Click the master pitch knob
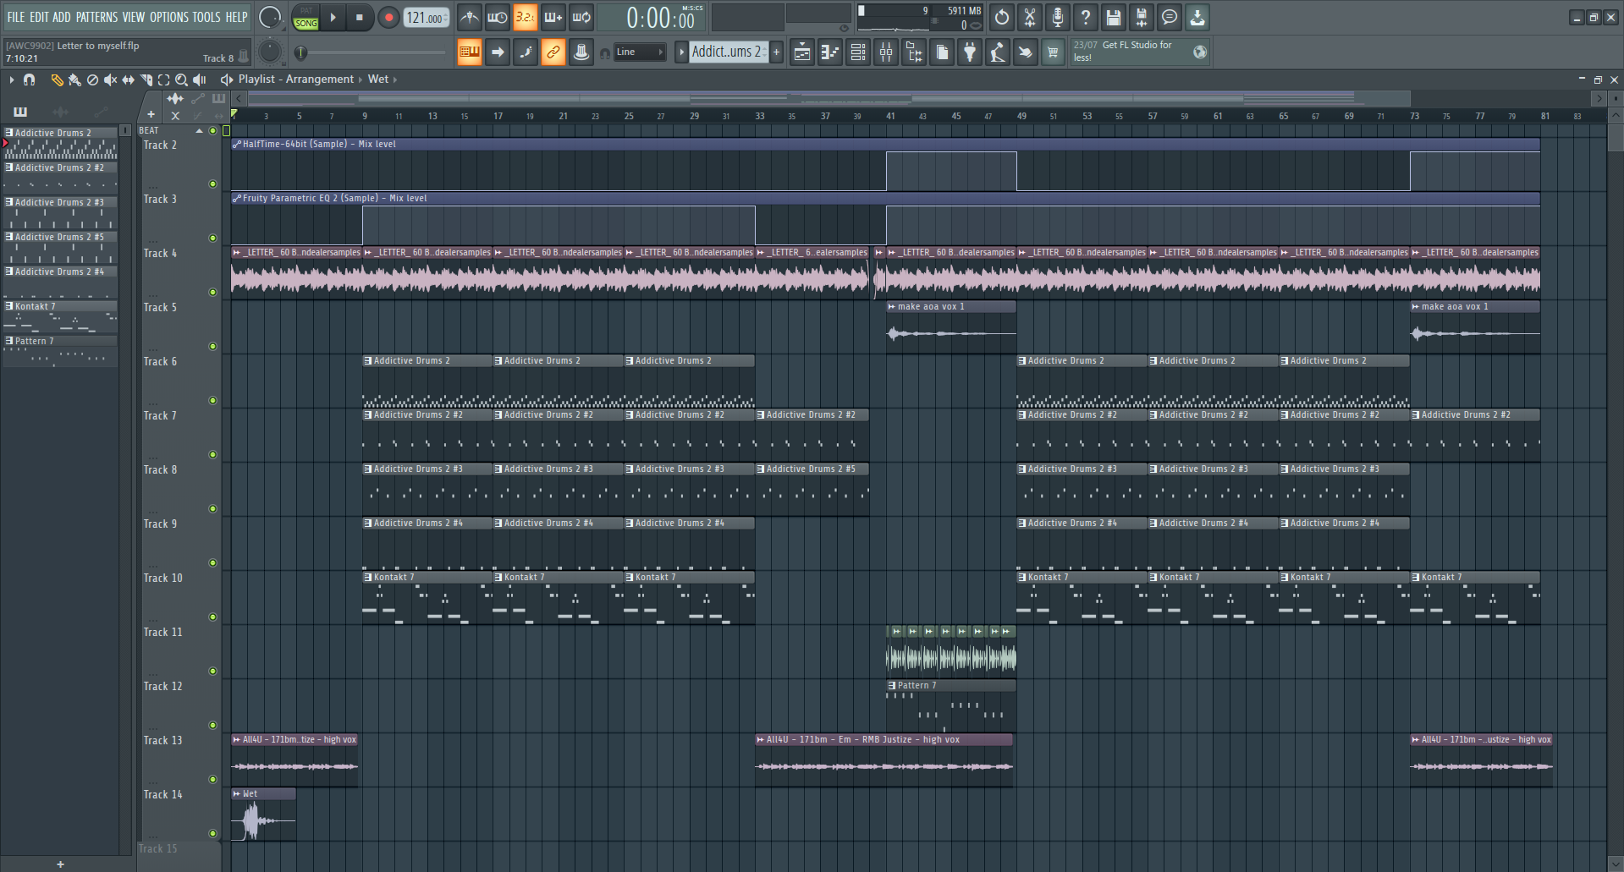The width and height of the screenshot is (1624, 872). (x=270, y=52)
